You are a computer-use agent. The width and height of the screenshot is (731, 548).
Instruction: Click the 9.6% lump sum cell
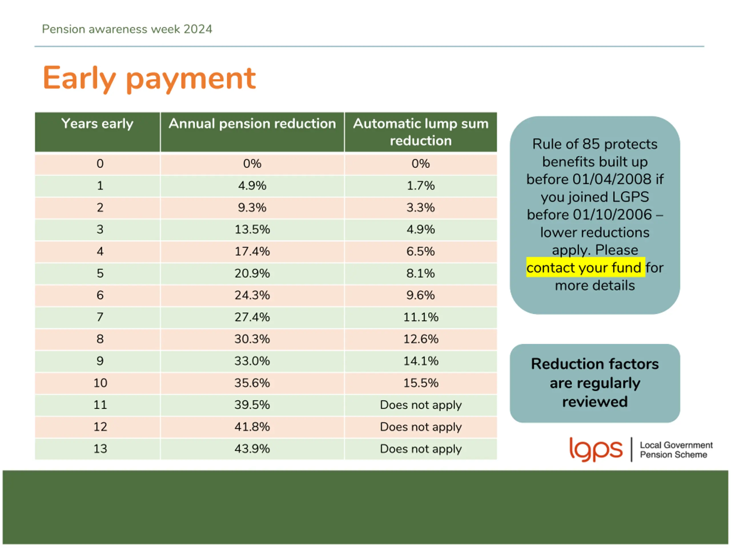click(421, 295)
